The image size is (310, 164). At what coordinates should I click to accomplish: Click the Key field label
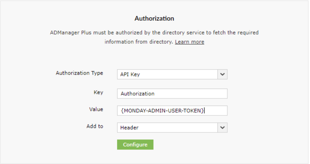pos(98,92)
